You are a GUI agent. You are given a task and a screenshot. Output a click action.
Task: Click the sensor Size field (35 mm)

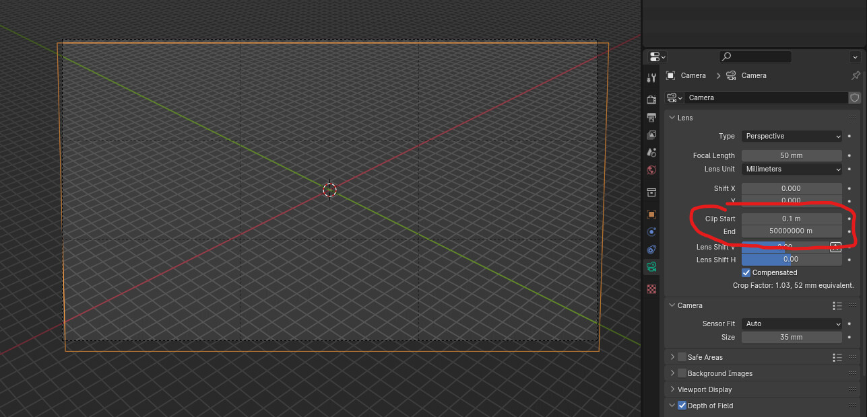(792, 337)
